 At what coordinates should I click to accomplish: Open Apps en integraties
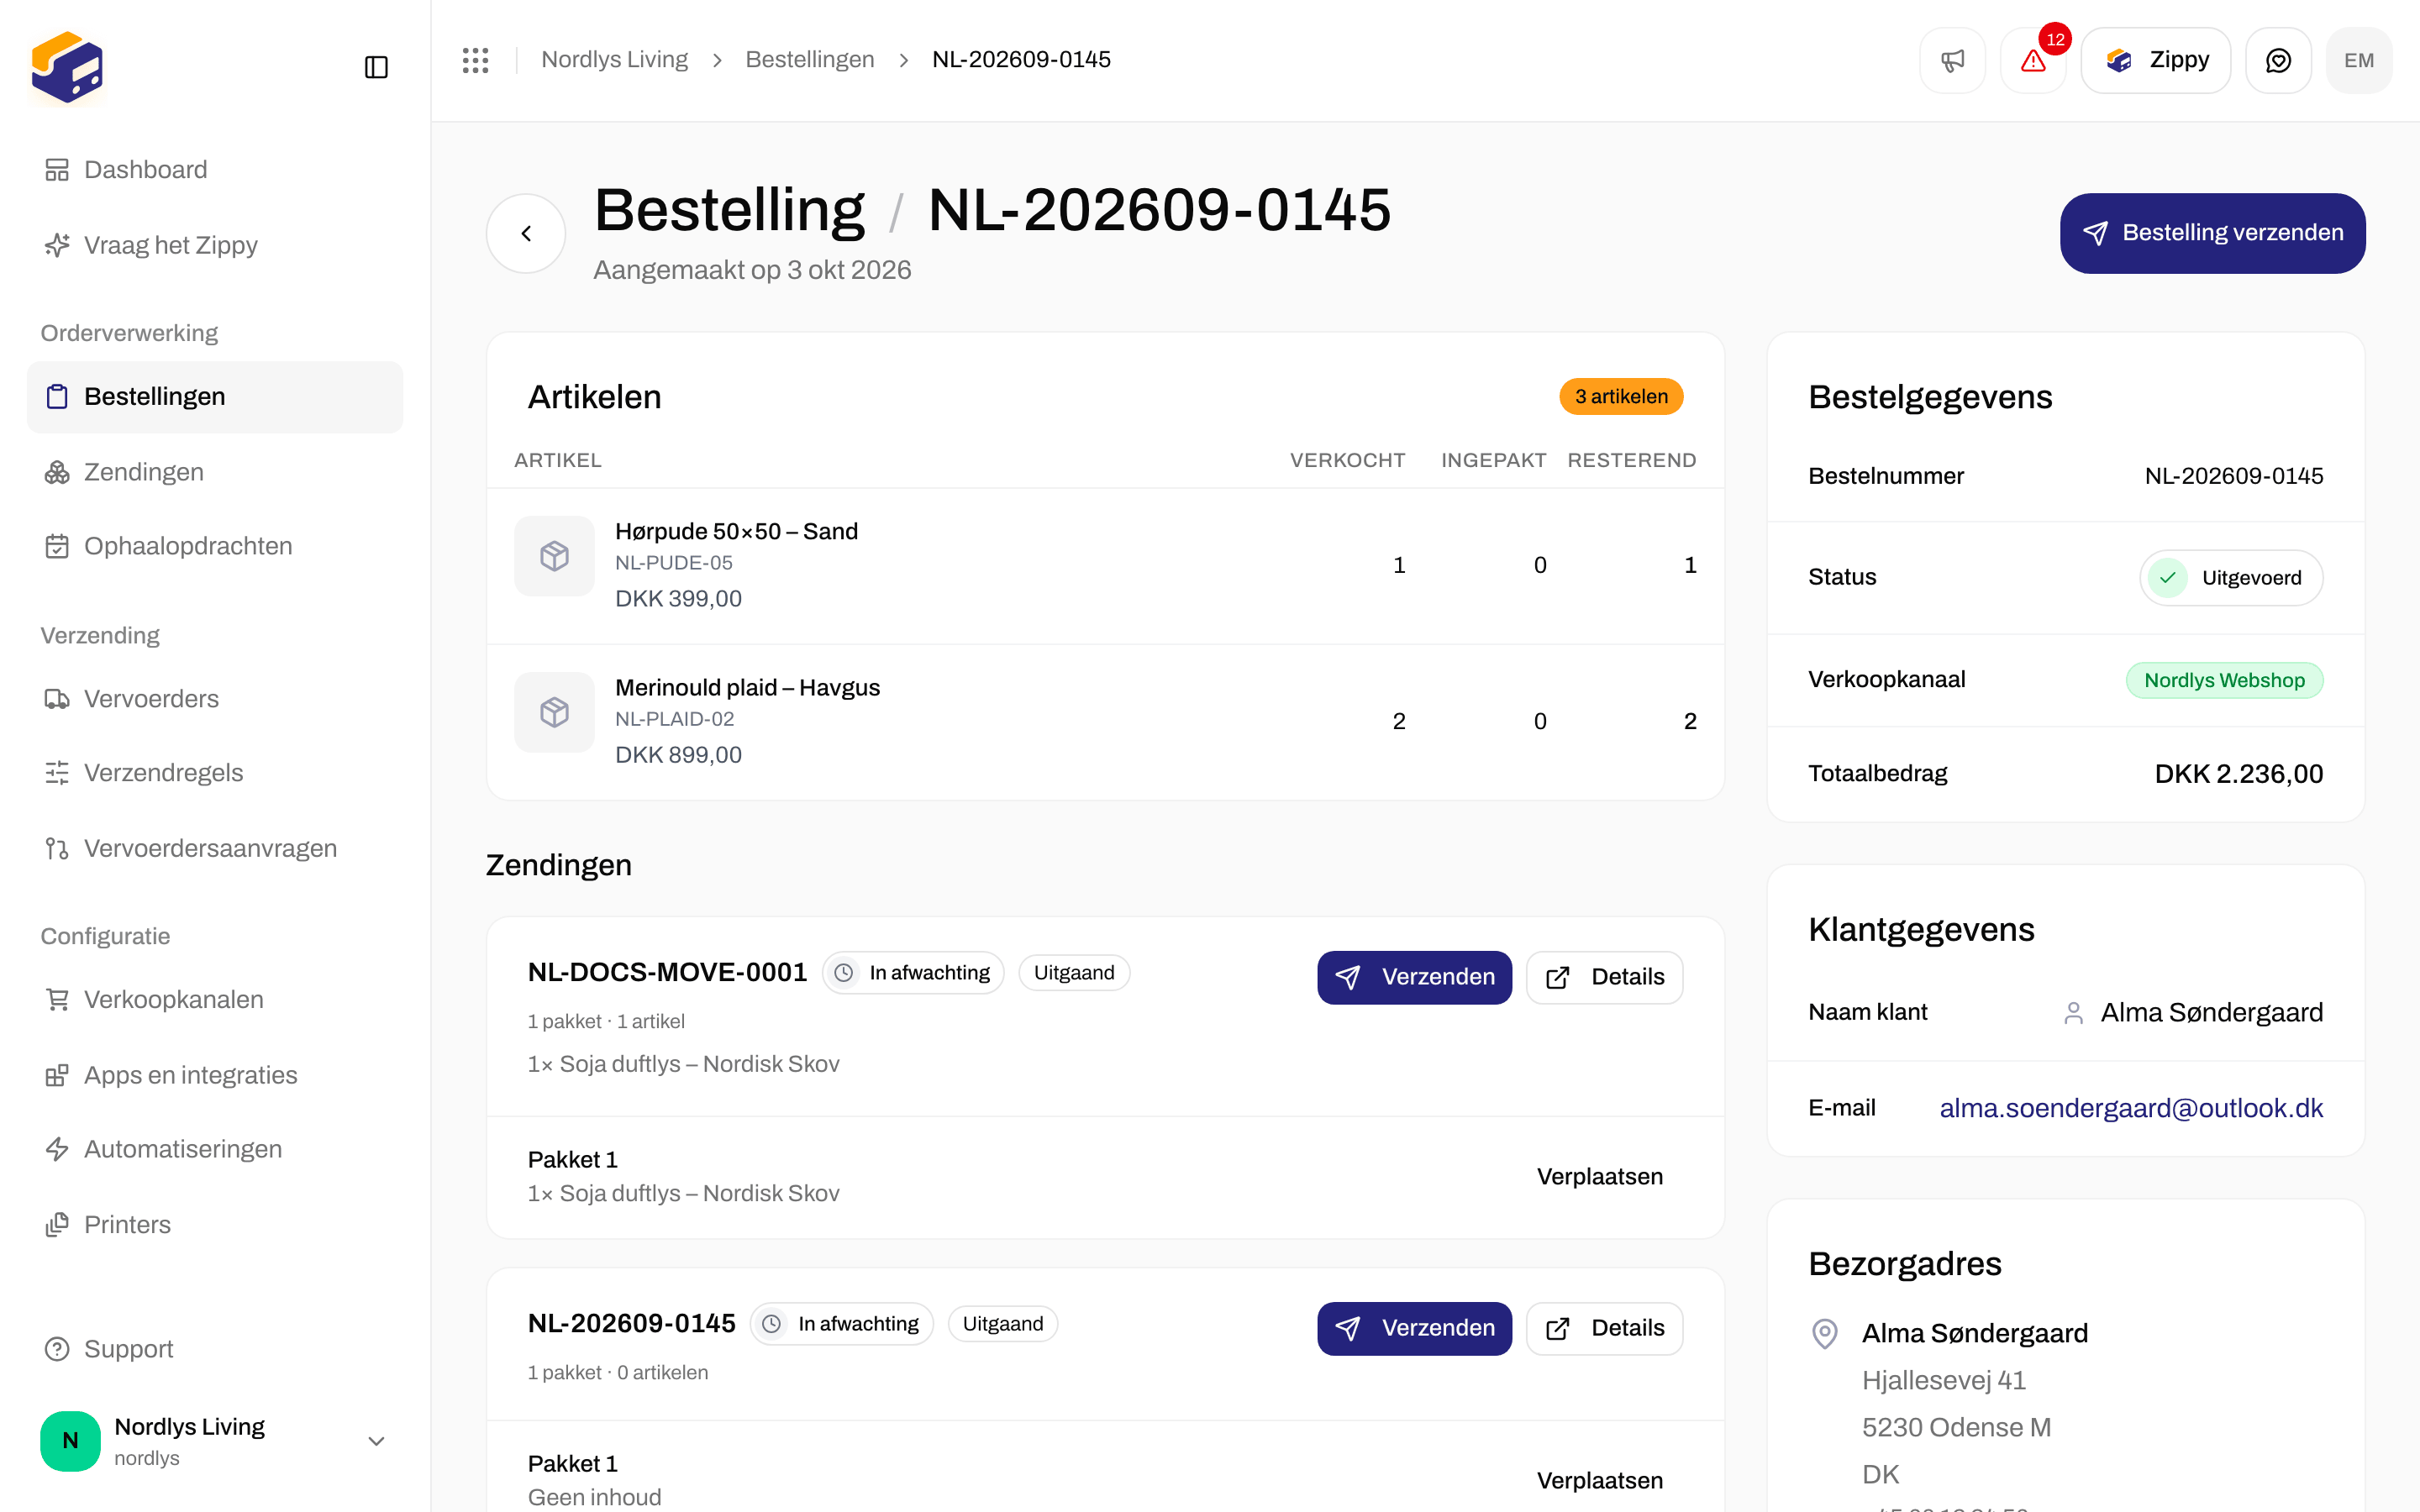pos(215,1075)
